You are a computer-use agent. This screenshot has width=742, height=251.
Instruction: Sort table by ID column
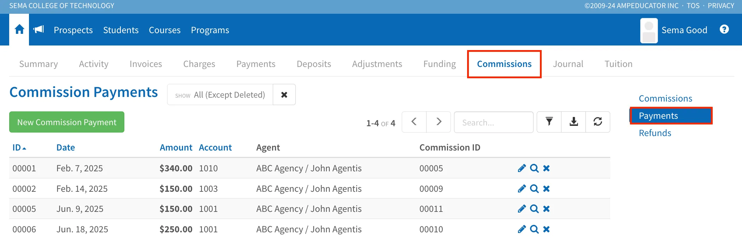(19, 147)
